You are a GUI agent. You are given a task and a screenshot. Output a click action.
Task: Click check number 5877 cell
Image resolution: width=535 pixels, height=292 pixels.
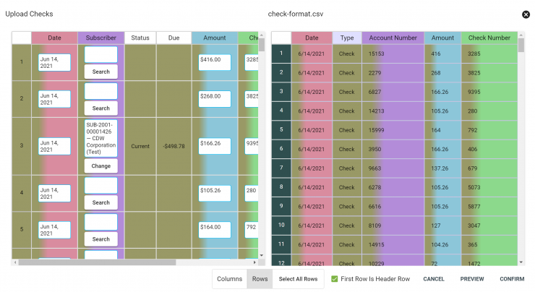489,207
